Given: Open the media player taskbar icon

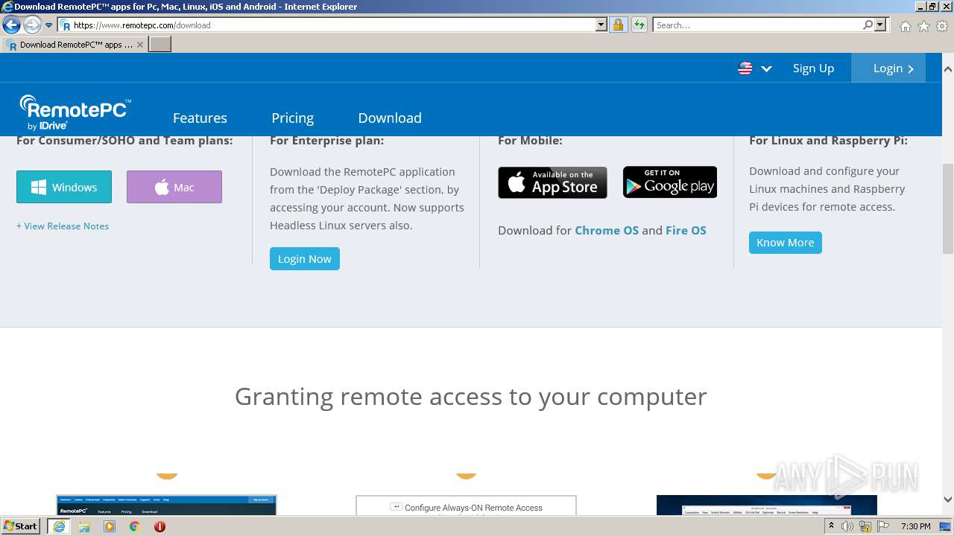Looking at the screenshot, I should pos(110,526).
